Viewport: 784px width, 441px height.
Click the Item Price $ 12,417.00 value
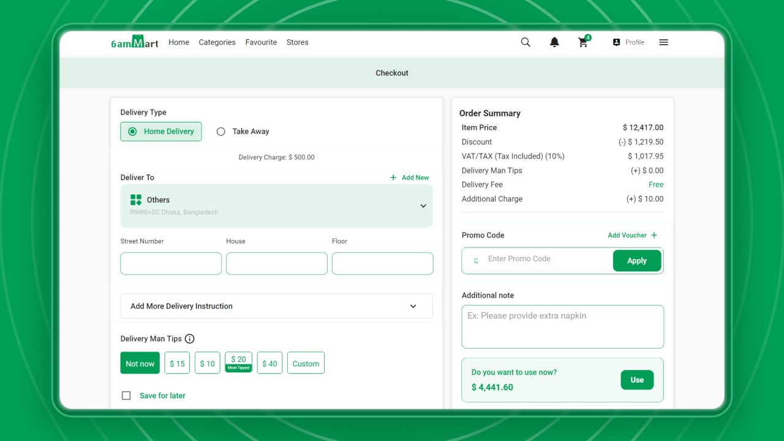(x=643, y=127)
